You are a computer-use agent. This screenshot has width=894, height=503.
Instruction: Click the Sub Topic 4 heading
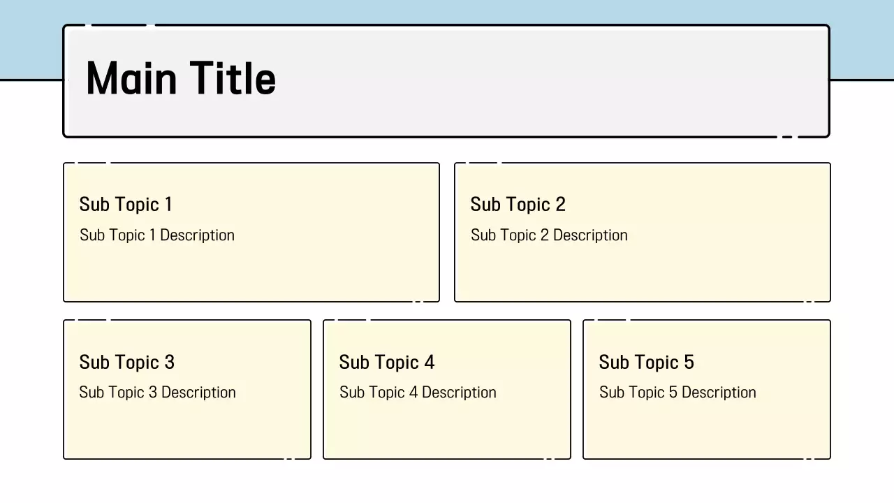[x=386, y=363]
